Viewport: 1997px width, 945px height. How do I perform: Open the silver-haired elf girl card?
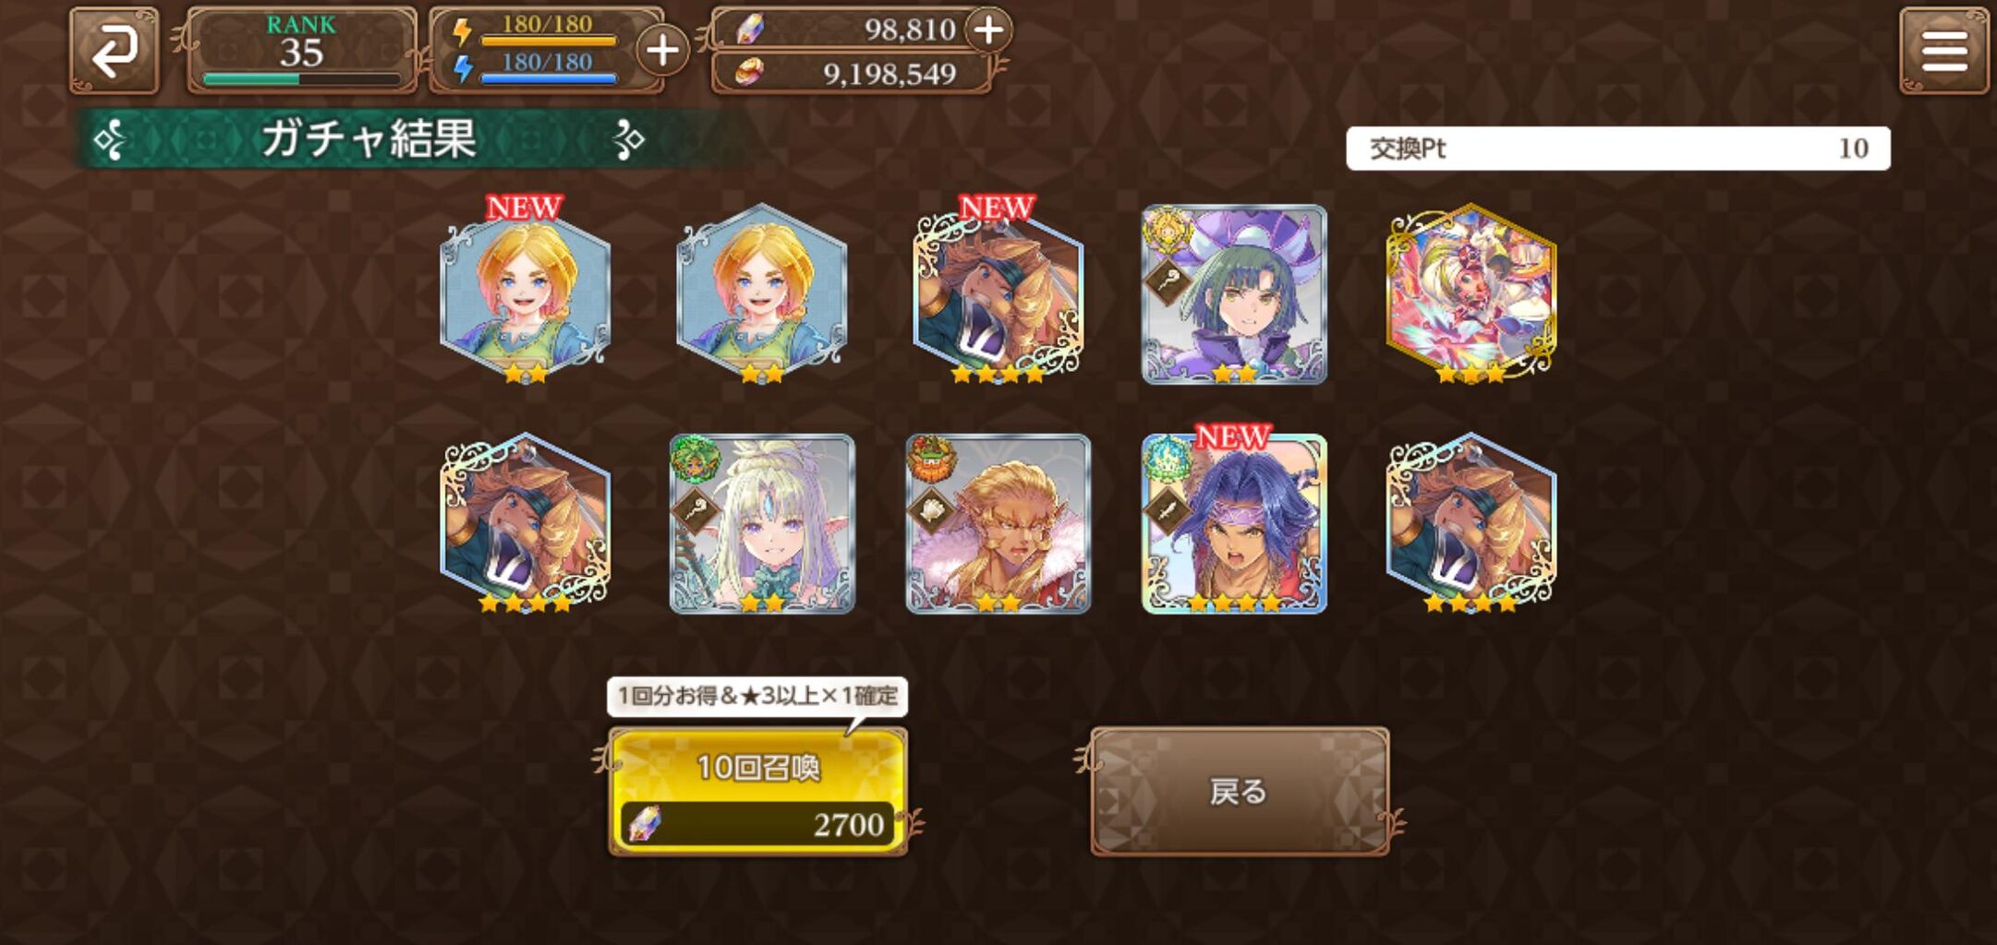click(762, 523)
